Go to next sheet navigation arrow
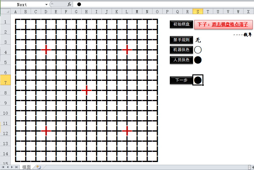This screenshot has height=170, width=254. pos(12,167)
